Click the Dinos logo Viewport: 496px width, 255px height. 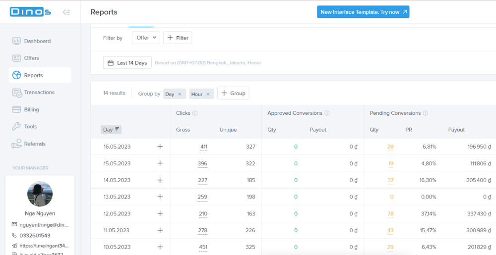pos(30,12)
